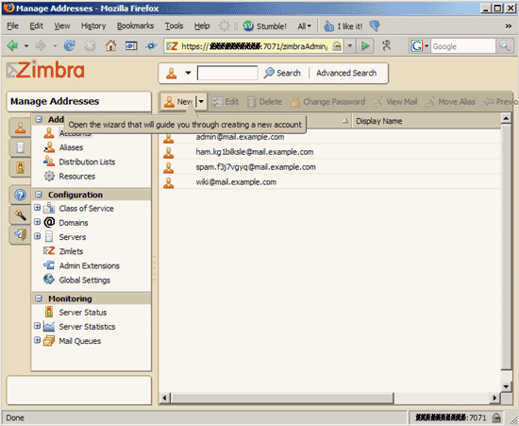The width and height of the screenshot is (519, 426).
Task: Expand the Server Statistics node
Action: [38, 326]
